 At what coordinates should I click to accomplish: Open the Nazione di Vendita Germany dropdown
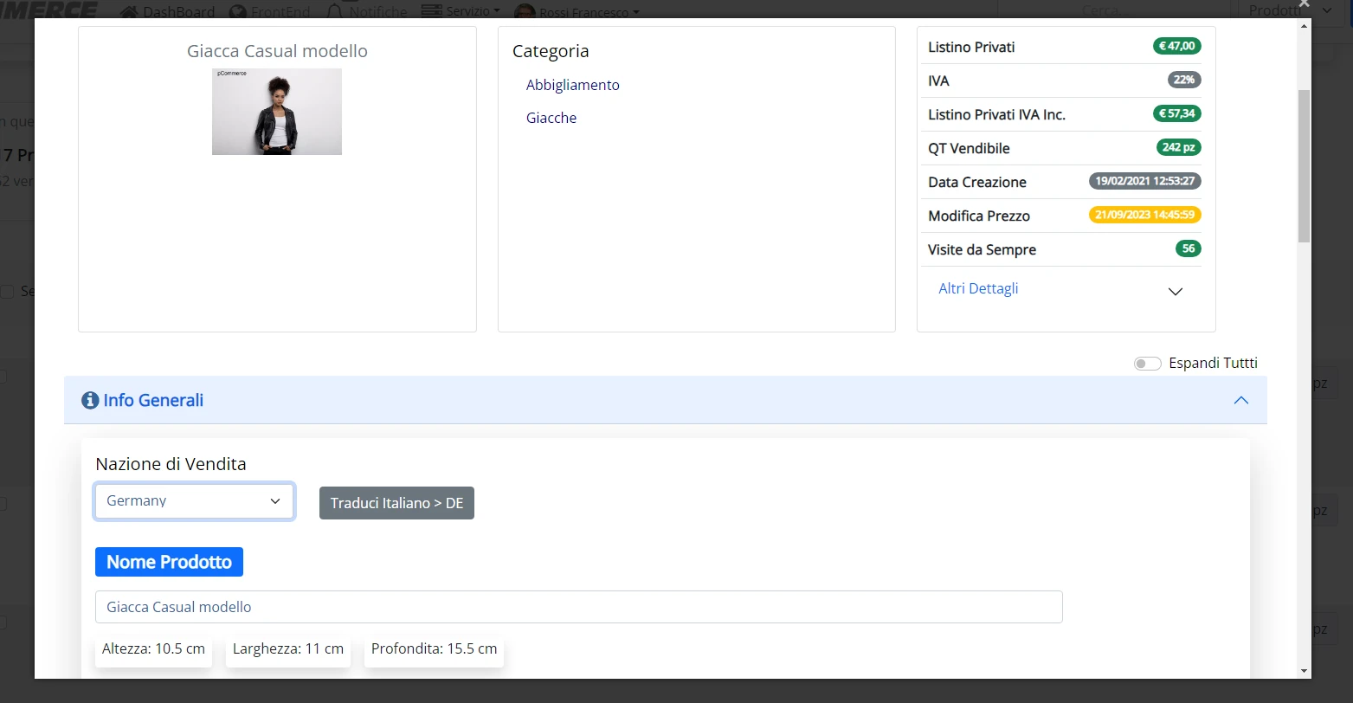[195, 501]
